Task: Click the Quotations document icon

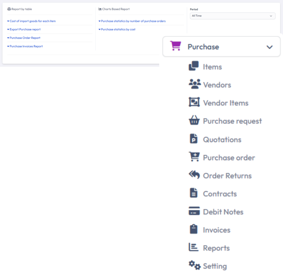Action: point(194,139)
